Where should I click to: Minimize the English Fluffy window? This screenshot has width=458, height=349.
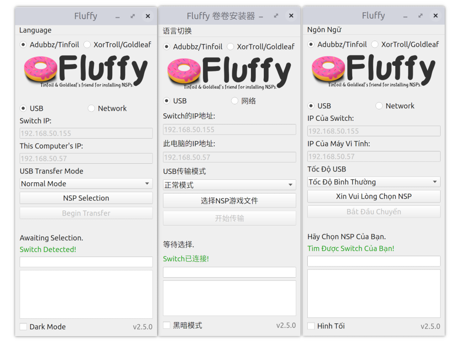coord(117,16)
